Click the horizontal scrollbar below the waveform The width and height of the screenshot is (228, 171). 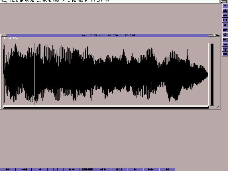click(x=106, y=107)
